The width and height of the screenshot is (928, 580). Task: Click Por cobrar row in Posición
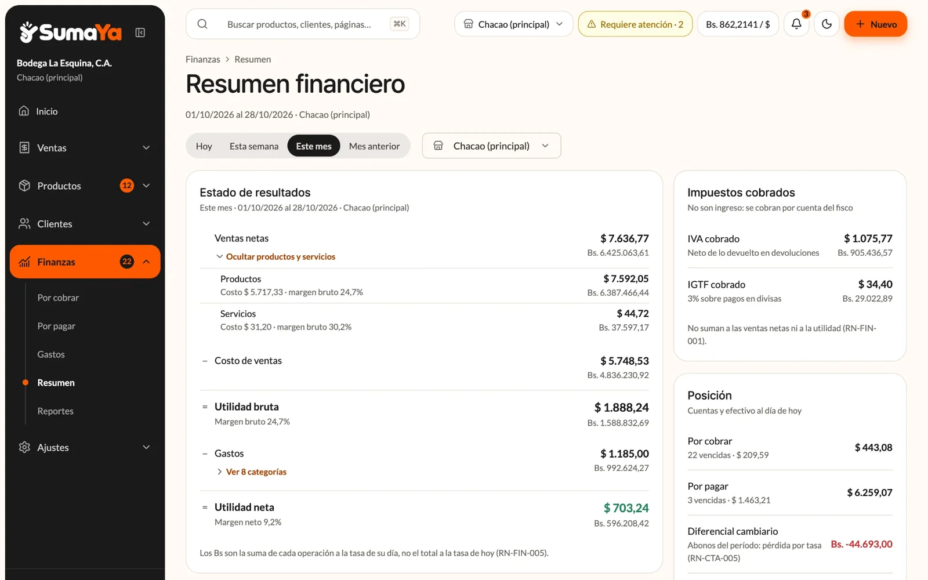(789, 447)
